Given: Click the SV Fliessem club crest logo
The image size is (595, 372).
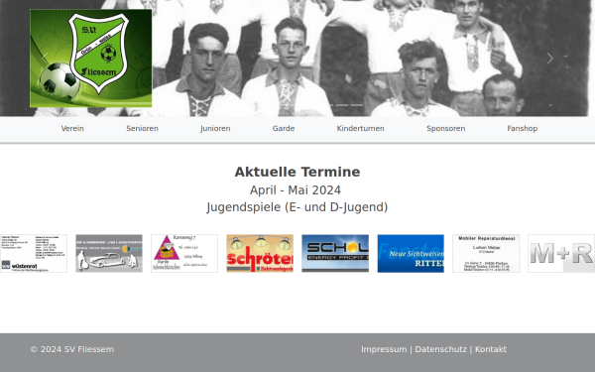Looking at the screenshot, I should click(x=90, y=59).
